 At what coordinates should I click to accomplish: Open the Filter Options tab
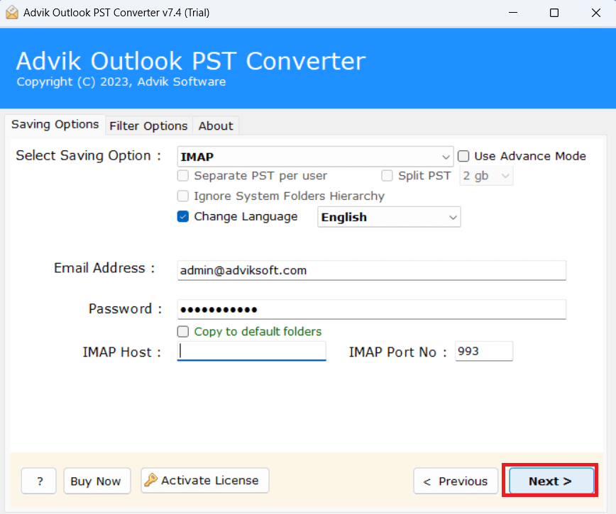coord(148,126)
